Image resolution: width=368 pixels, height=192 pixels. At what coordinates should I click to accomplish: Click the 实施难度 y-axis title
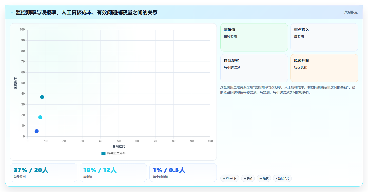[x=16, y=83]
